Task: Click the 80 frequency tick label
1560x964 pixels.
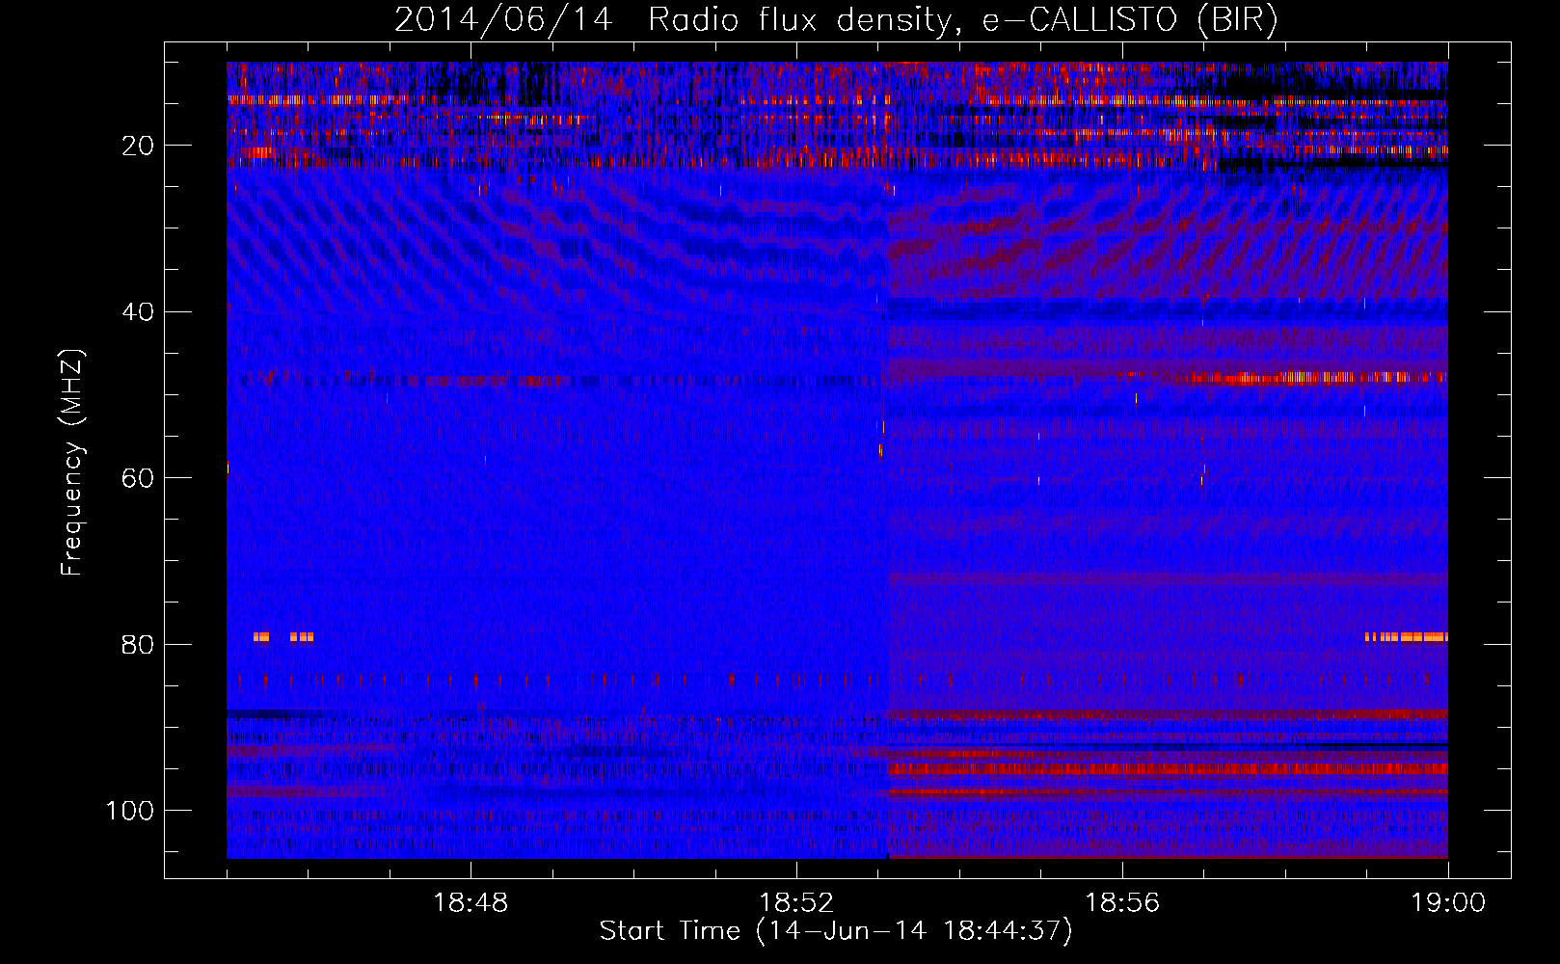Action: click(138, 645)
